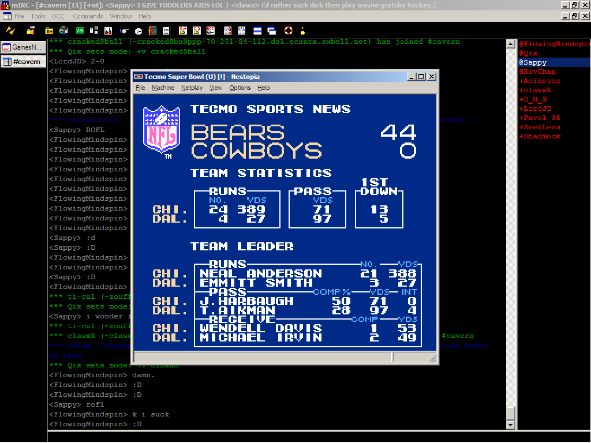The width and height of the screenshot is (591, 443).
Task: Open the /a aliases script editor icon
Action: click(80, 30)
